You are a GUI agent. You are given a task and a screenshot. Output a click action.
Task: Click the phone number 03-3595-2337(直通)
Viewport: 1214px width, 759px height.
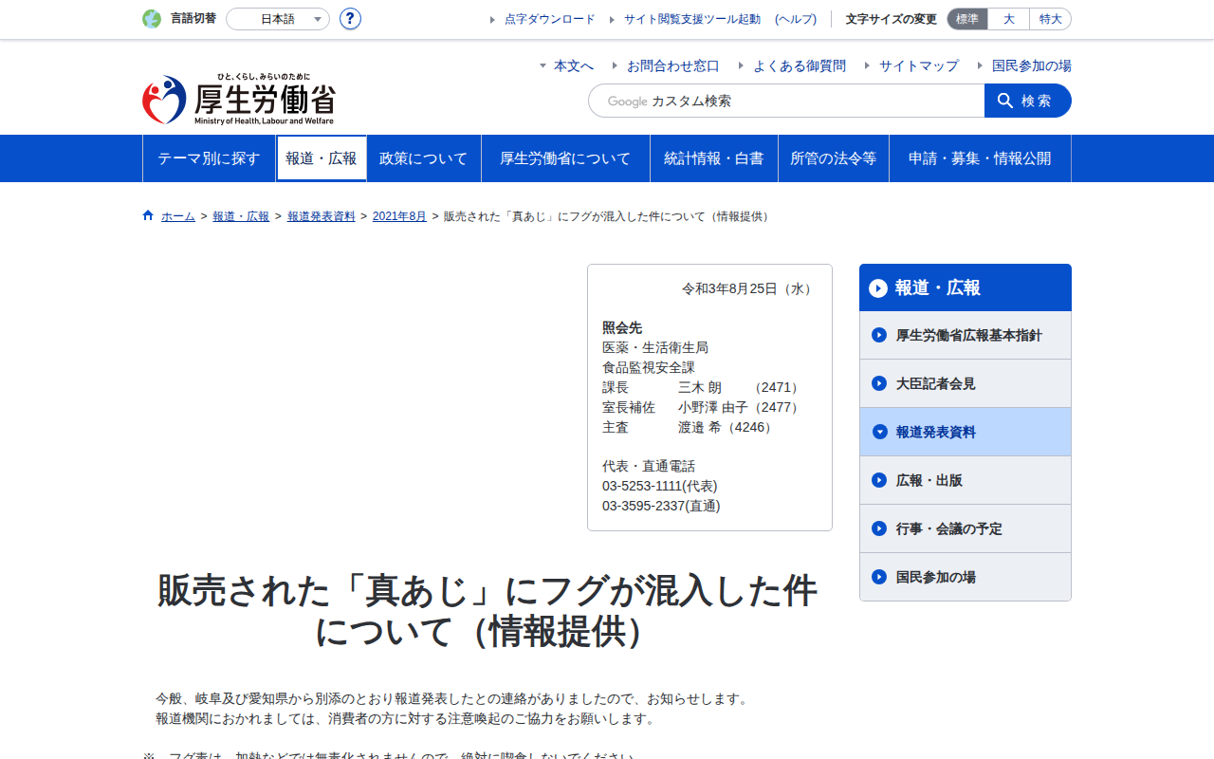(x=661, y=506)
